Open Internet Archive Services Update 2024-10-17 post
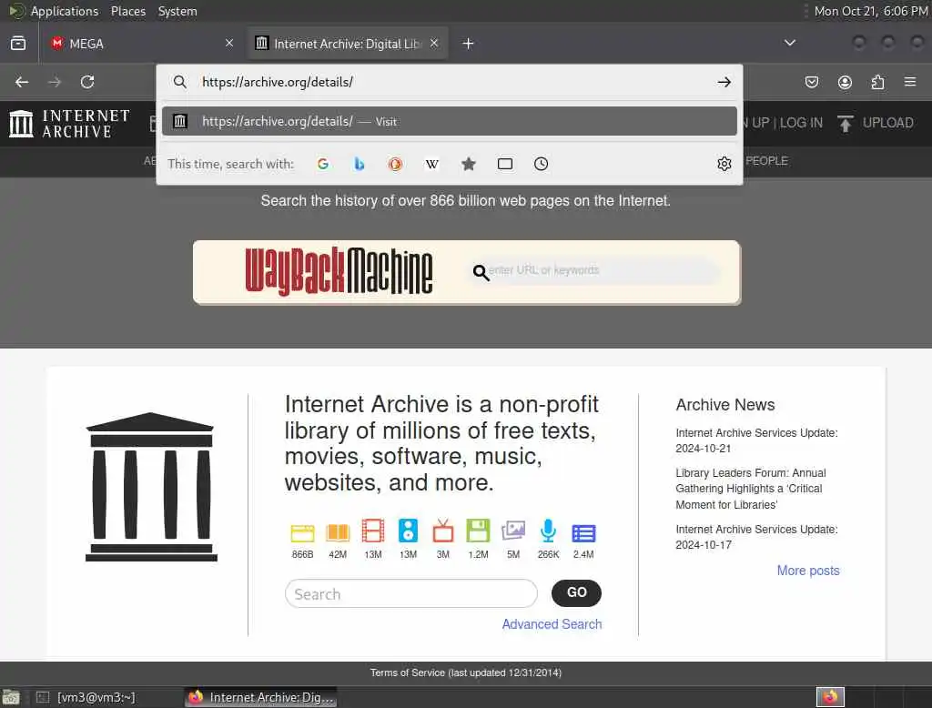Viewport: 932px width, 708px height. (x=756, y=537)
